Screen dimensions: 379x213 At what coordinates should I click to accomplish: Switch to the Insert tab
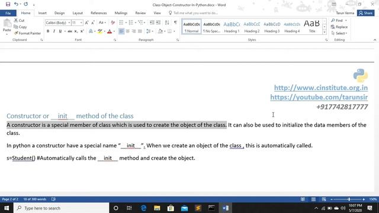(42, 13)
